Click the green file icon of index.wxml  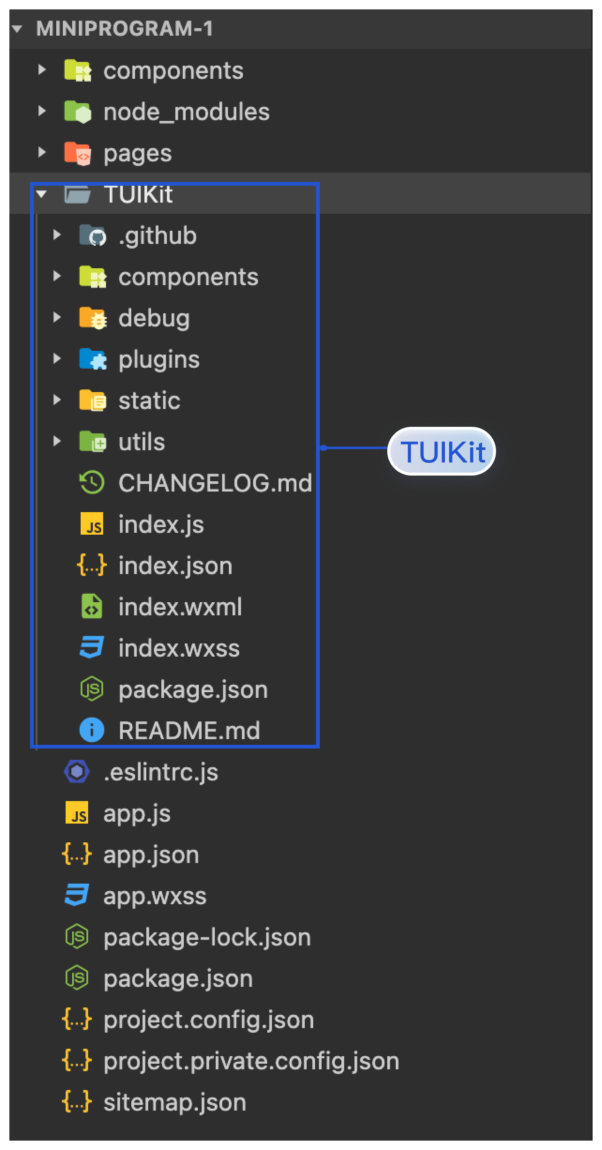tap(92, 606)
